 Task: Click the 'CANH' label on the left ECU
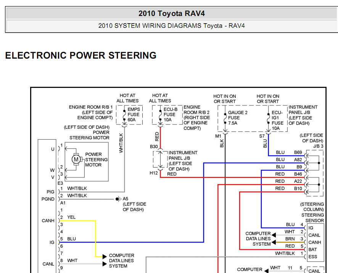coord(48,221)
